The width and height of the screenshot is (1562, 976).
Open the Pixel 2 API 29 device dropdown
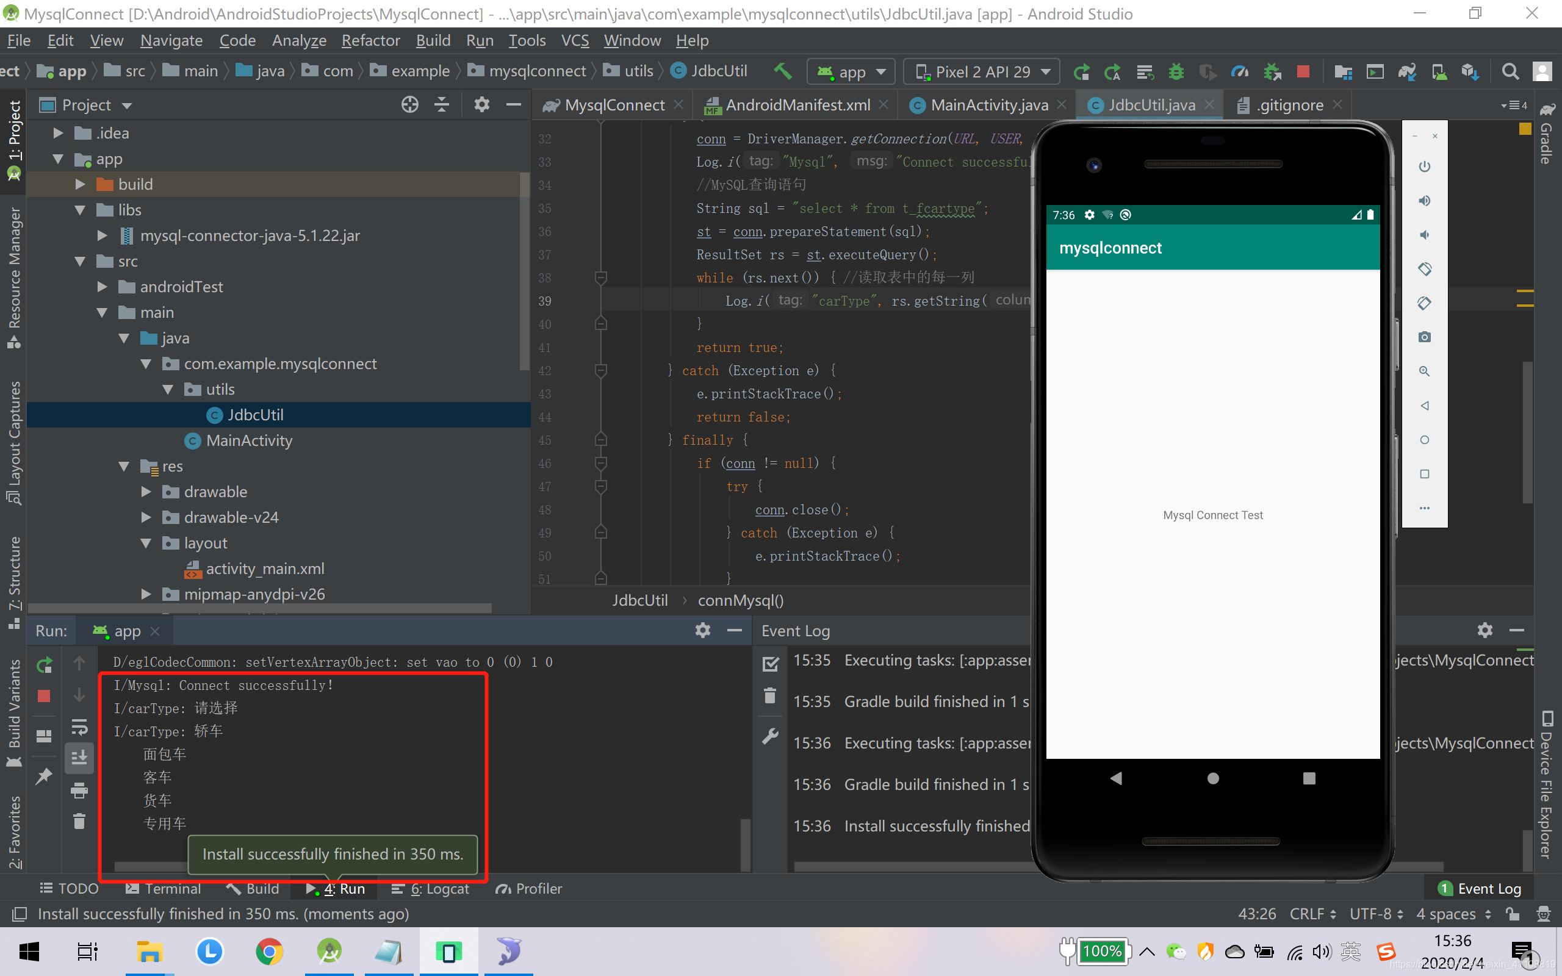[981, 71]
